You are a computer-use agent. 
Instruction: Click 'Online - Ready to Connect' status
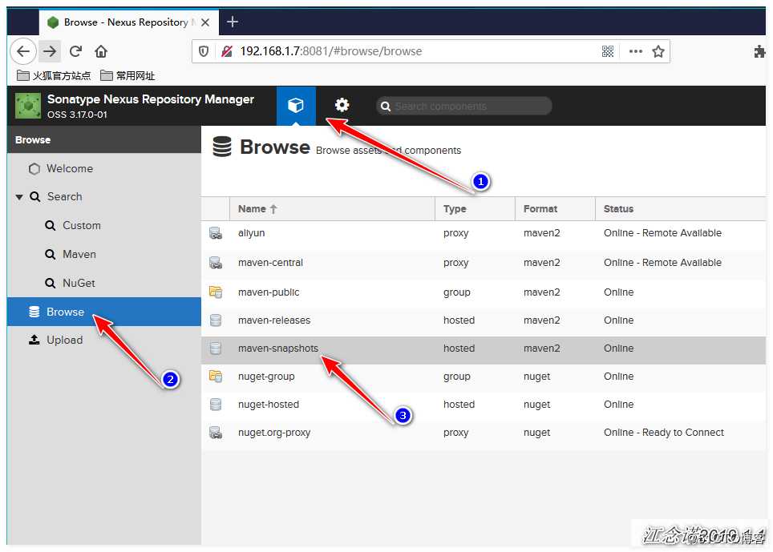(664, 433)
